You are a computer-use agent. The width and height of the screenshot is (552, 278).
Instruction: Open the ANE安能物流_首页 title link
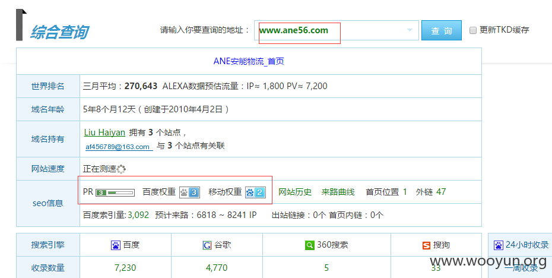[249, 61]
